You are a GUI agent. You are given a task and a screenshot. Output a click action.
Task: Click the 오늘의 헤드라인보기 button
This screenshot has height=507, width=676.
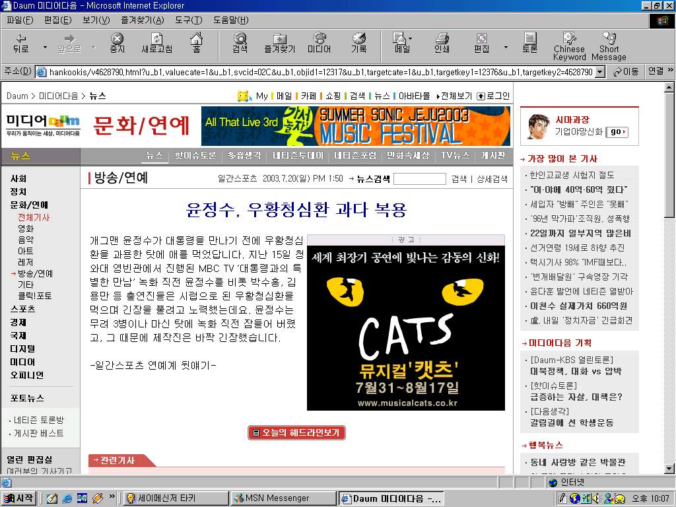pos(296,432)
